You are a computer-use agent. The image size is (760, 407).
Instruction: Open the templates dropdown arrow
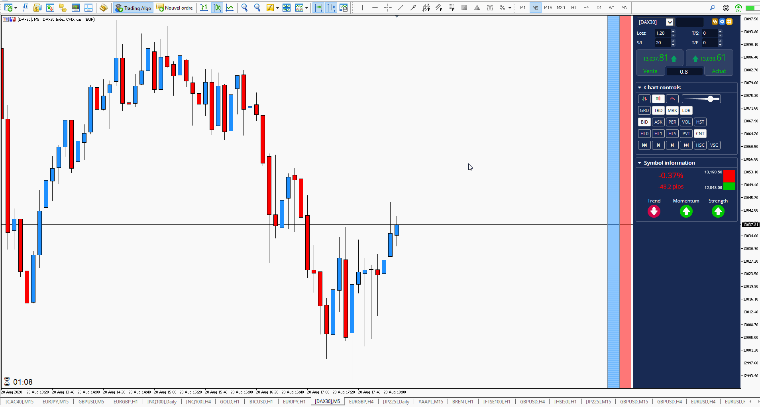(x=306, y=8)
